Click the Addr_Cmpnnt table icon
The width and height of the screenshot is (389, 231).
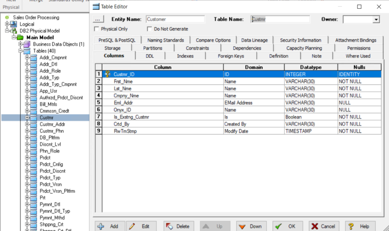34,57
